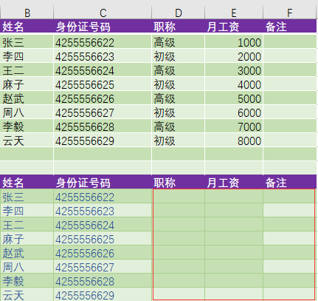
Task: Select 初级 title cell in 云天's row
Action: (x=178, y=141)
